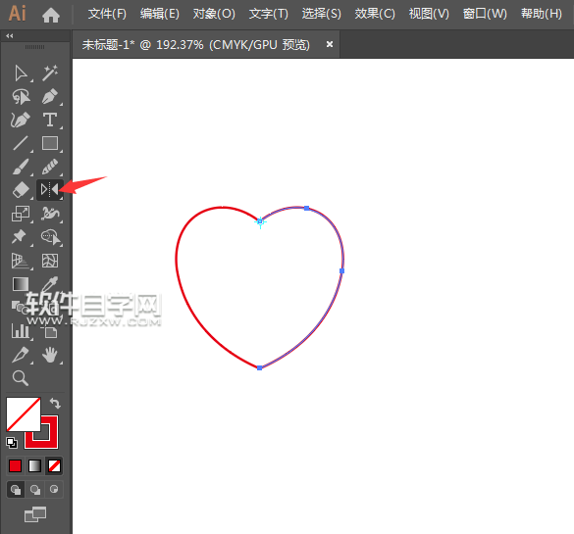The width and height of the screenshot is (574, 534).
Task: Select the Reflect (mirror) tool
Action: [50, 190]
